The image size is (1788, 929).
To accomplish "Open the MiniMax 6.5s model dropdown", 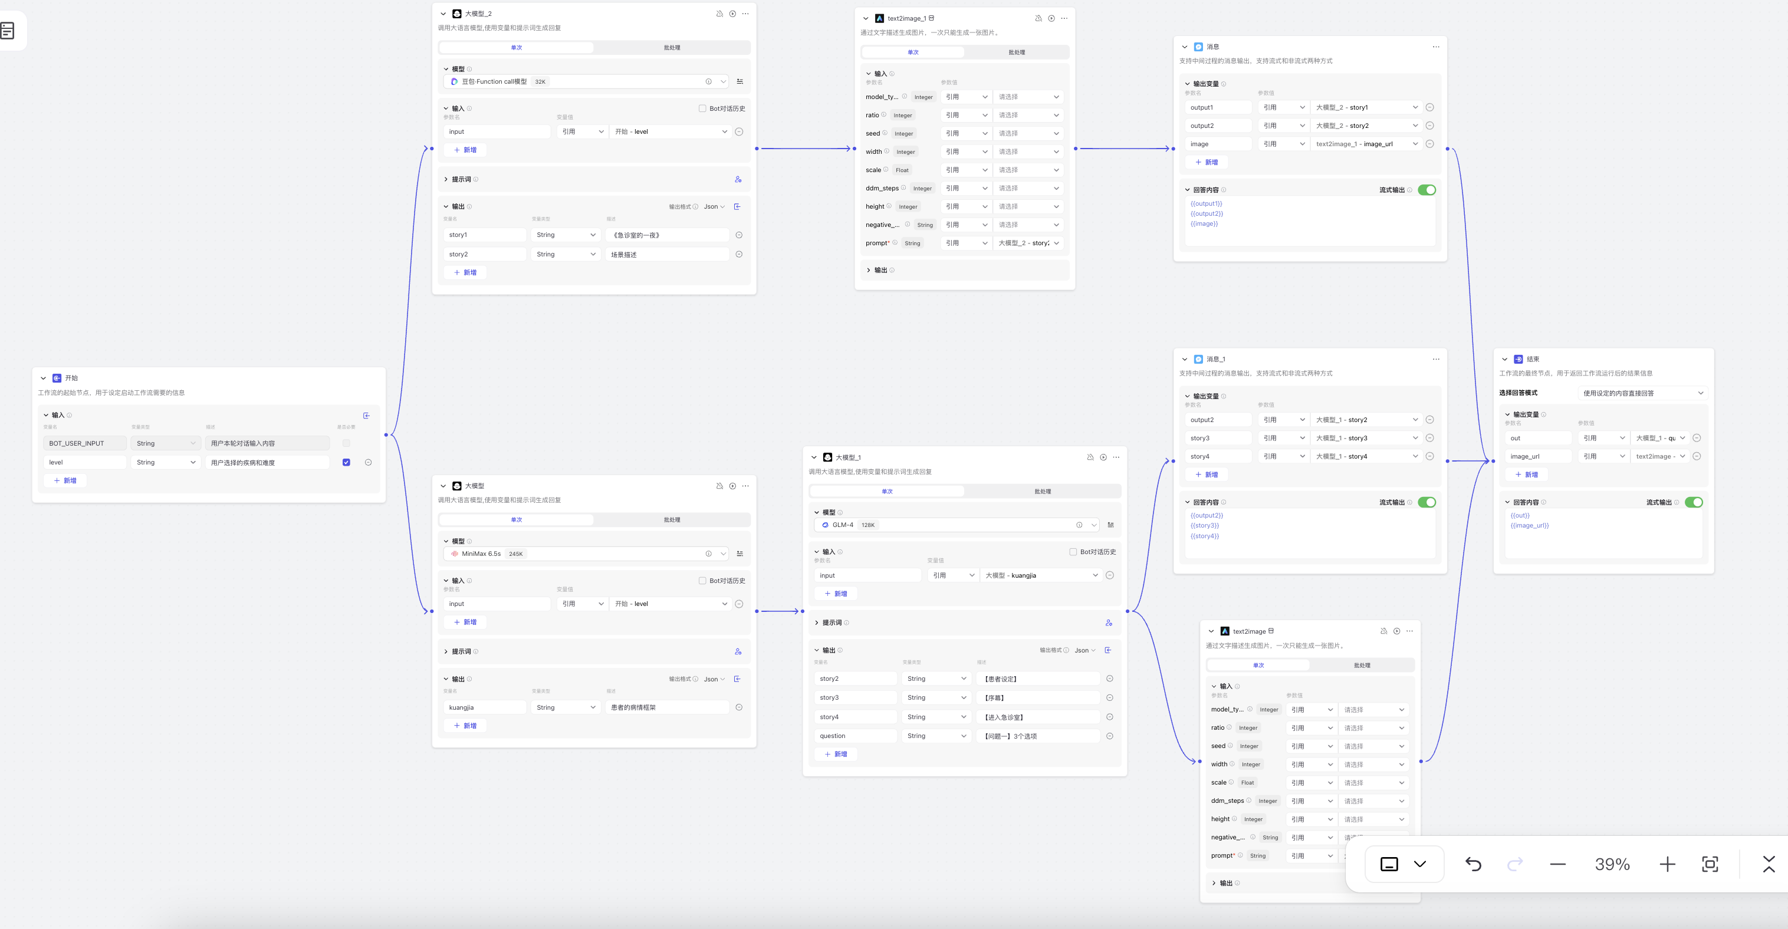I will coord(586,554).
